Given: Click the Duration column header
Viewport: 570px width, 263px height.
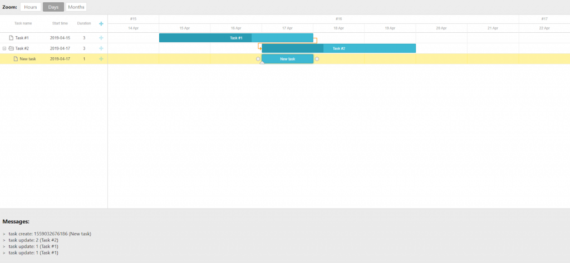Looking at the screenshot, I should 84,23.
